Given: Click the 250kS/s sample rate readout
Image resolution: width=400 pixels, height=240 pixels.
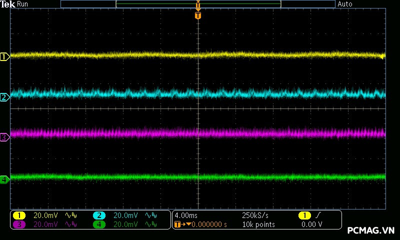Looking at the screenshot, I should [255, 215].
